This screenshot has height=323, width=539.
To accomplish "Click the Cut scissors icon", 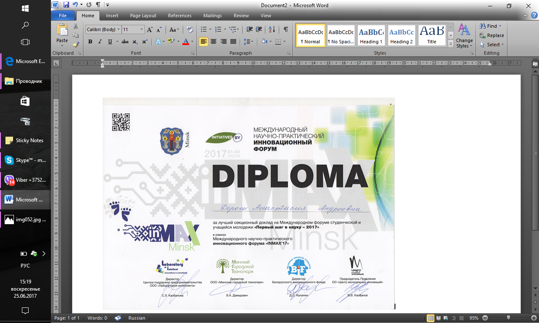I will pyautogui.click(x=75, y=26).
